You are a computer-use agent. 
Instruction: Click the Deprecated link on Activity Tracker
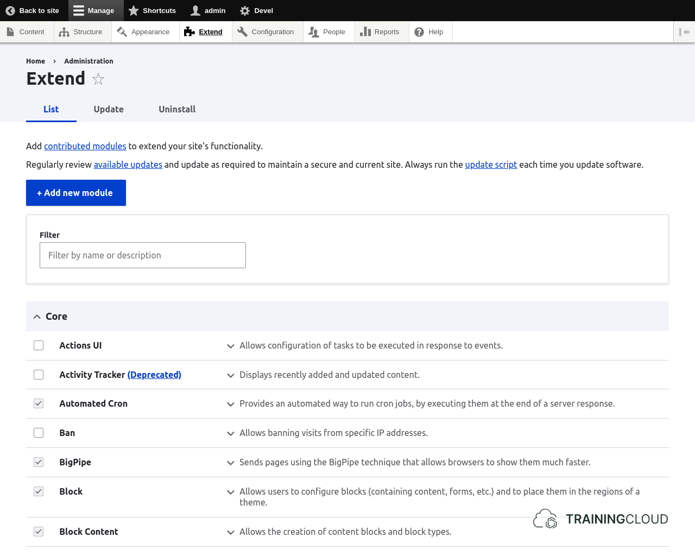(x=154, y=375)
